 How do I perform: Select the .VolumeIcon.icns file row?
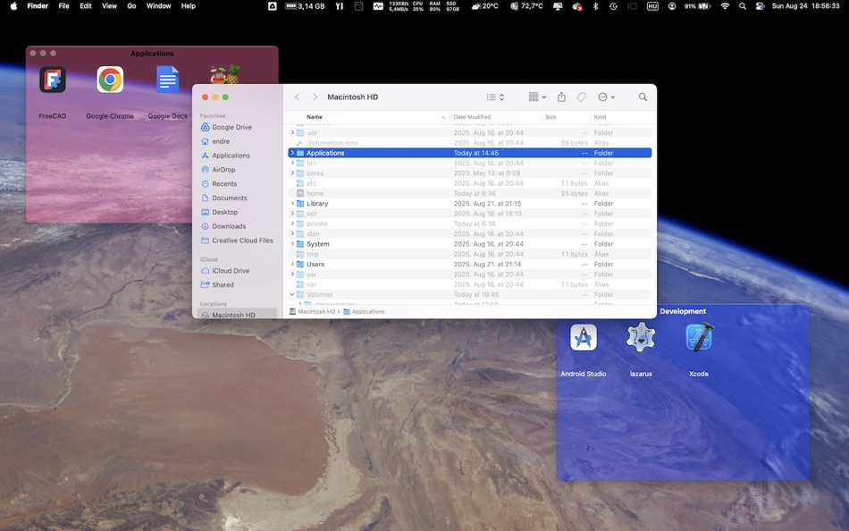click(470, 143)
